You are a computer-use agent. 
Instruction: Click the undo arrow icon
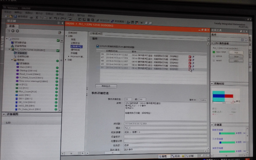[x=56, y=18]
